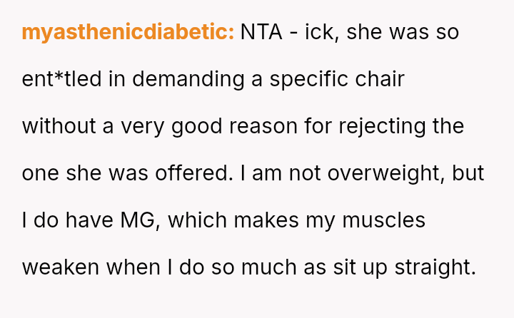Screen dimensions: 514x318
Task: Click the censored word 'ent*tled'
Action: coord(62,79)
